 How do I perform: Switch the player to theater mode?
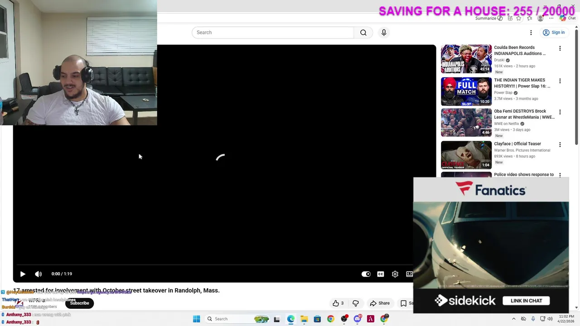[x=410, y=274]
